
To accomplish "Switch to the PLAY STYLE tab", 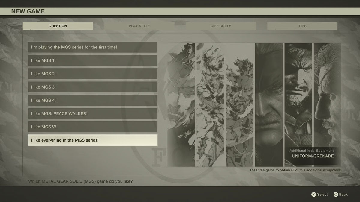I will click(x=139, y=26).
